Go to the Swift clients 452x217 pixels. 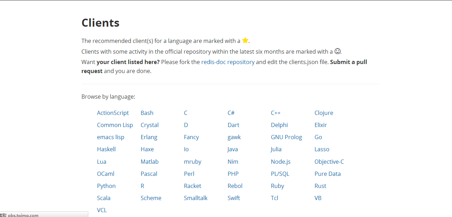(234, 198)
